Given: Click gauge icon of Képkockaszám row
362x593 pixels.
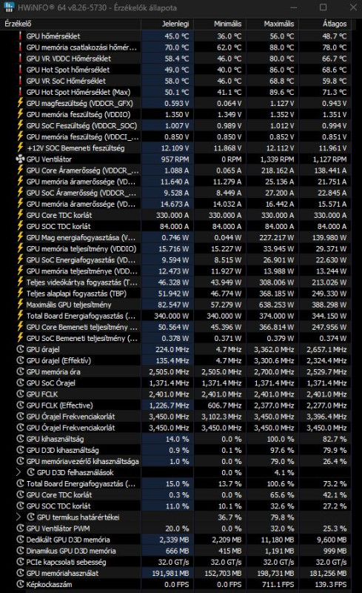Looking at the screenshot, I should (x=21, y=584).
